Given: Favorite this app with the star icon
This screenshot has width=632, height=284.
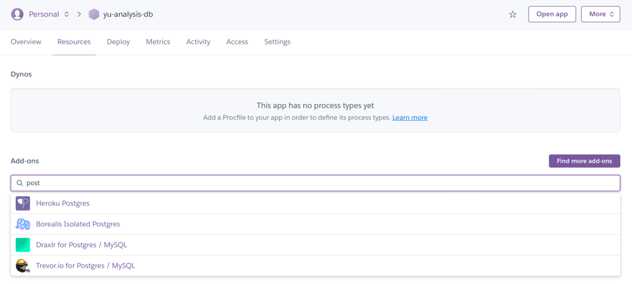Looking at the screenshot, I should coord(512,14).
